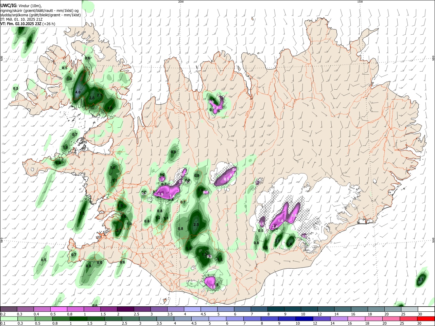Click the '15W' longitude label

[360, 2]
